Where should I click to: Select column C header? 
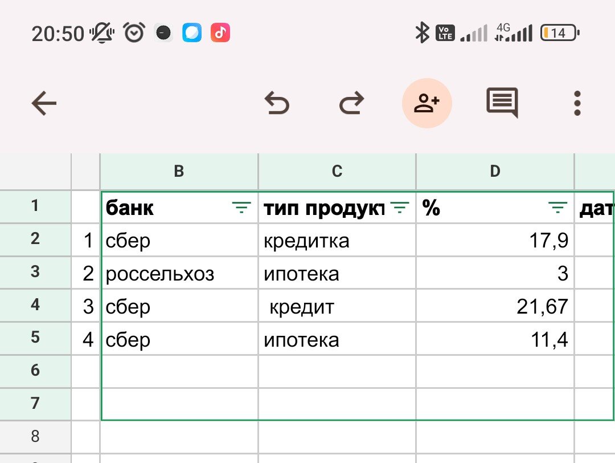337,172
